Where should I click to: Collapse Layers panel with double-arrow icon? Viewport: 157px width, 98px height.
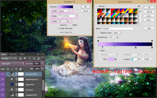click(38, 54)
